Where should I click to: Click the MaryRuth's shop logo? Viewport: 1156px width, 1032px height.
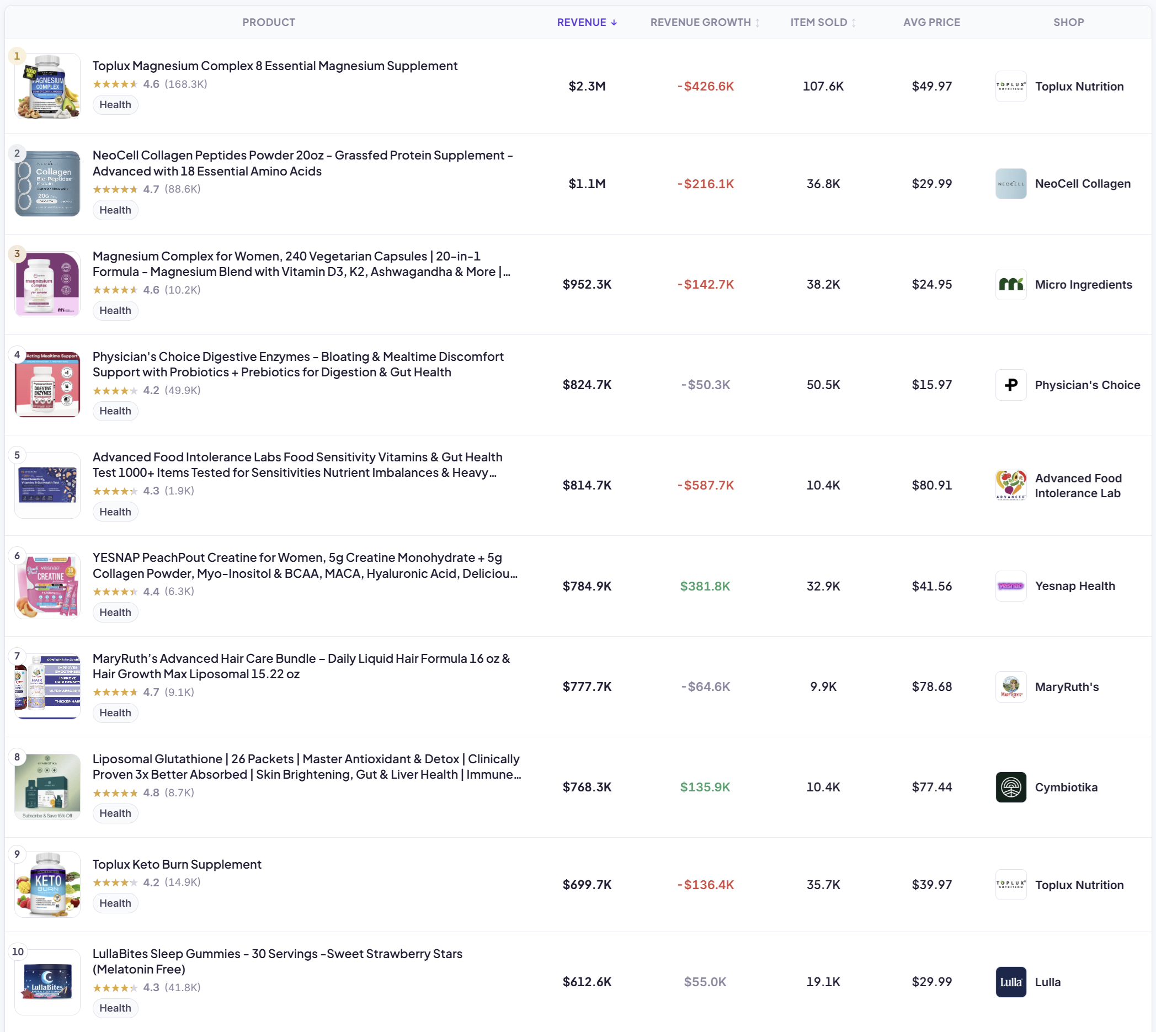pyautogui.click(x=1011, y=687)
